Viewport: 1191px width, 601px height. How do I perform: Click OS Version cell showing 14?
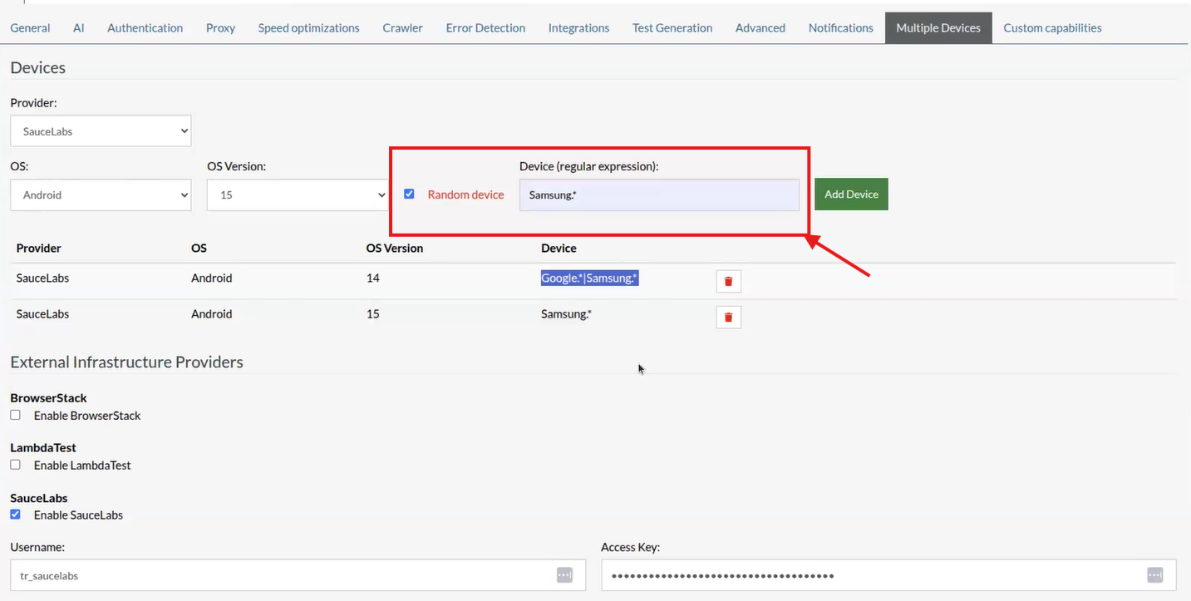pyautogui.click(x=372, y=278)
